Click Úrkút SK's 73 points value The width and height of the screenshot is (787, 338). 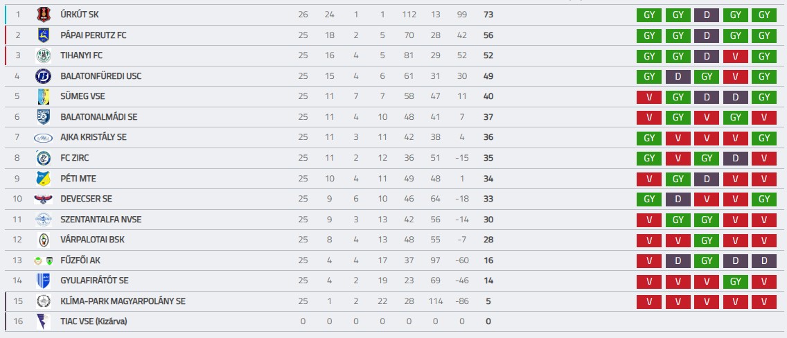coord(488,15)
